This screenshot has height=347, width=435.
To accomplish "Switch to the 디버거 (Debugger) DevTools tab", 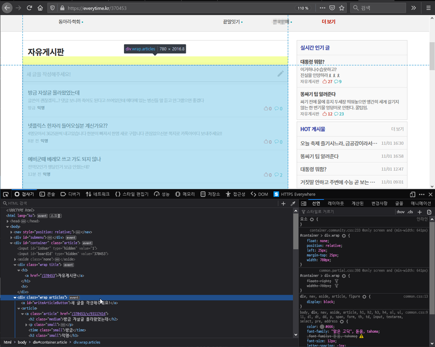I will (x=71, y=194).
